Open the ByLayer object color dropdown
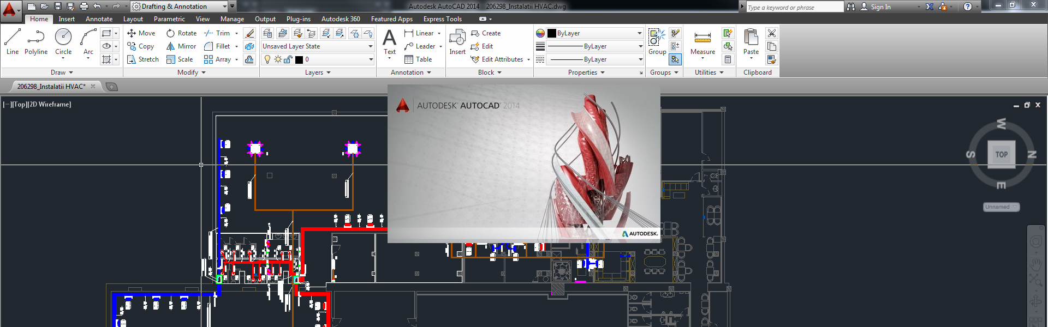Screen dimensions: 1048x327 pos(596,33)
